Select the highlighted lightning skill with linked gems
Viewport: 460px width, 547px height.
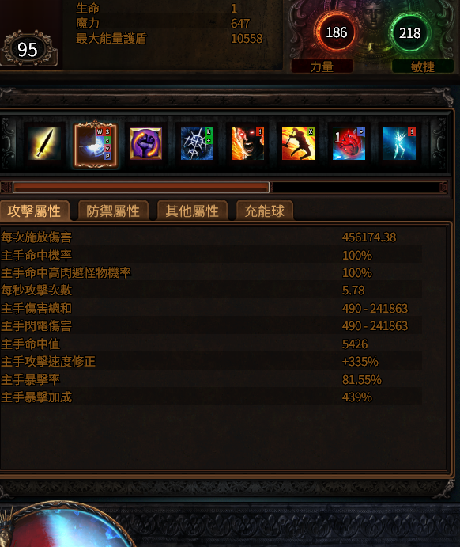pos(96,144)
